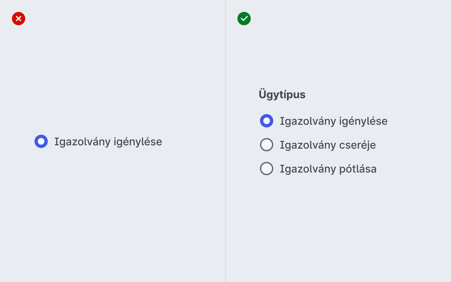The height and width of the screenshot is (282, 451).
Task: Click the Ügytípus group heading
Action: [x=282, y=95]
